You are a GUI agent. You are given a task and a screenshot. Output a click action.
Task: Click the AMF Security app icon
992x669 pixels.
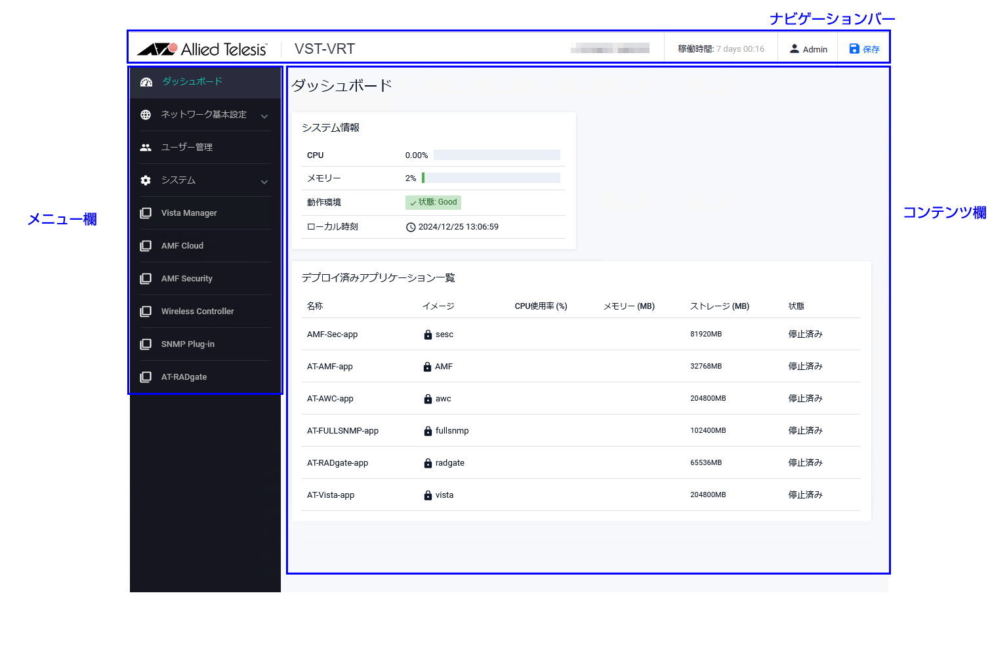(x=146, y=279)
